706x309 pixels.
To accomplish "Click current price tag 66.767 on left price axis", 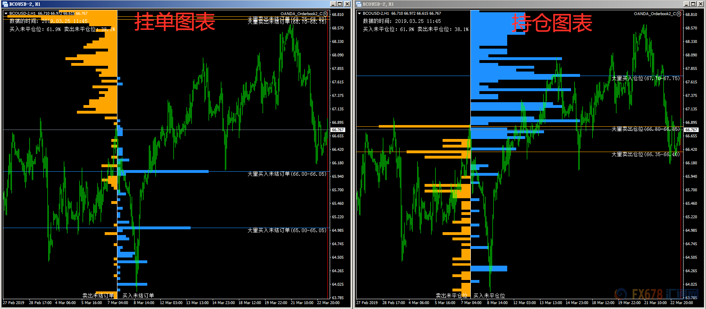I will click(338, 130).
